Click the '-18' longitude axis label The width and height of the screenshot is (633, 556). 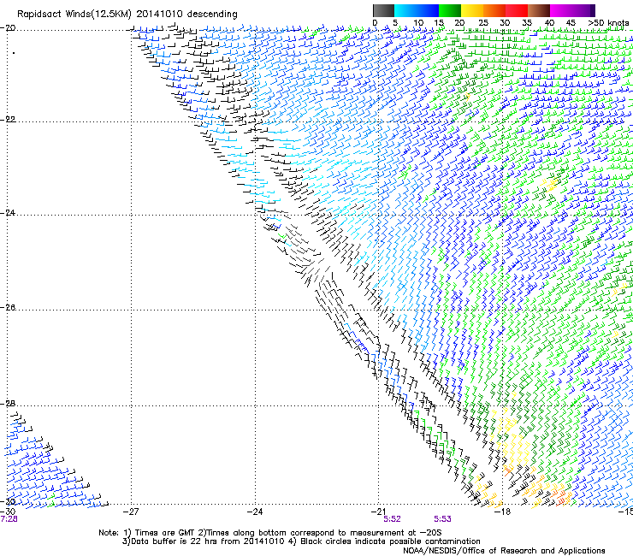tap(503, 512)
